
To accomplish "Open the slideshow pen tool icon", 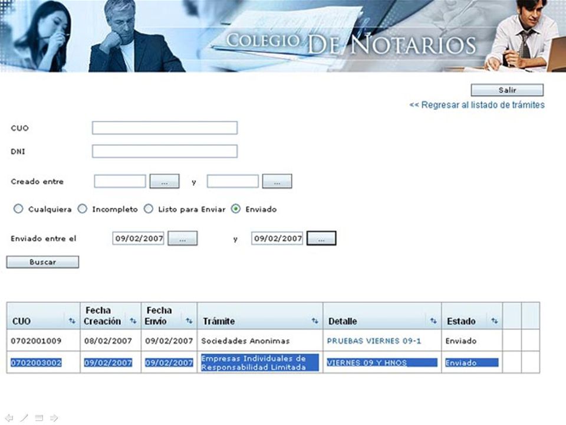I will 24,418.
